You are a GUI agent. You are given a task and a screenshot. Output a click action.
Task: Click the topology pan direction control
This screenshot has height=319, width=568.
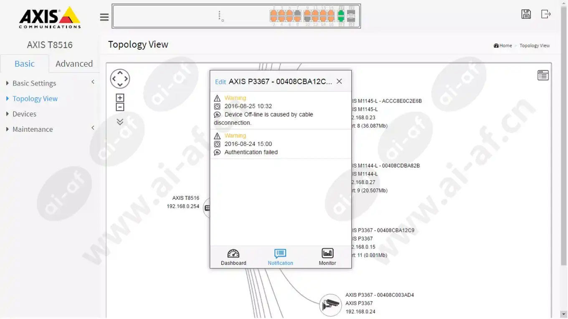pos(120,78)
